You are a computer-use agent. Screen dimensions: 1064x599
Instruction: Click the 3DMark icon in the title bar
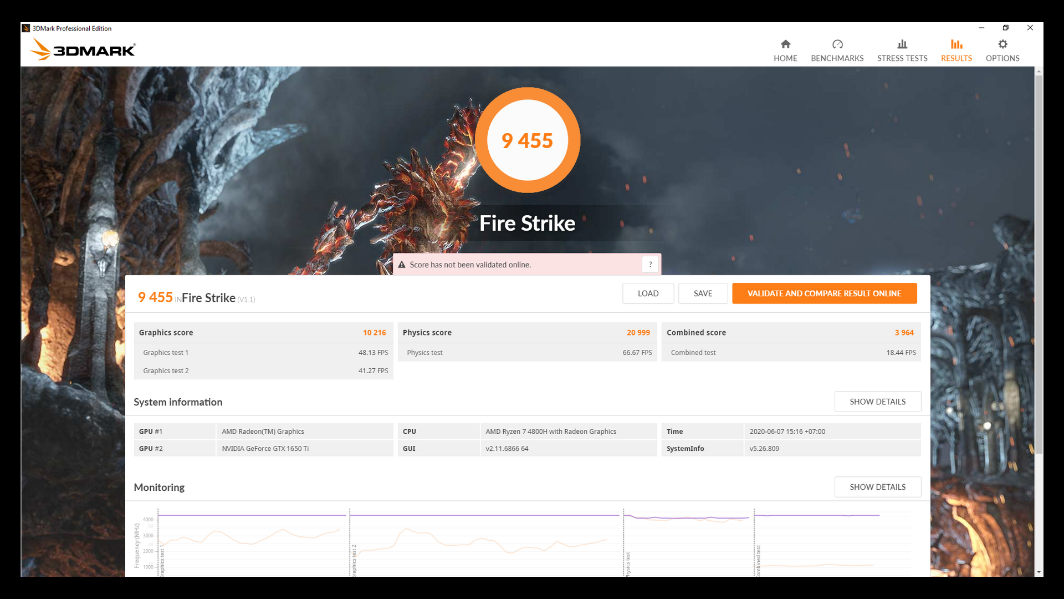pyautogui.click(x=25, y=28)
